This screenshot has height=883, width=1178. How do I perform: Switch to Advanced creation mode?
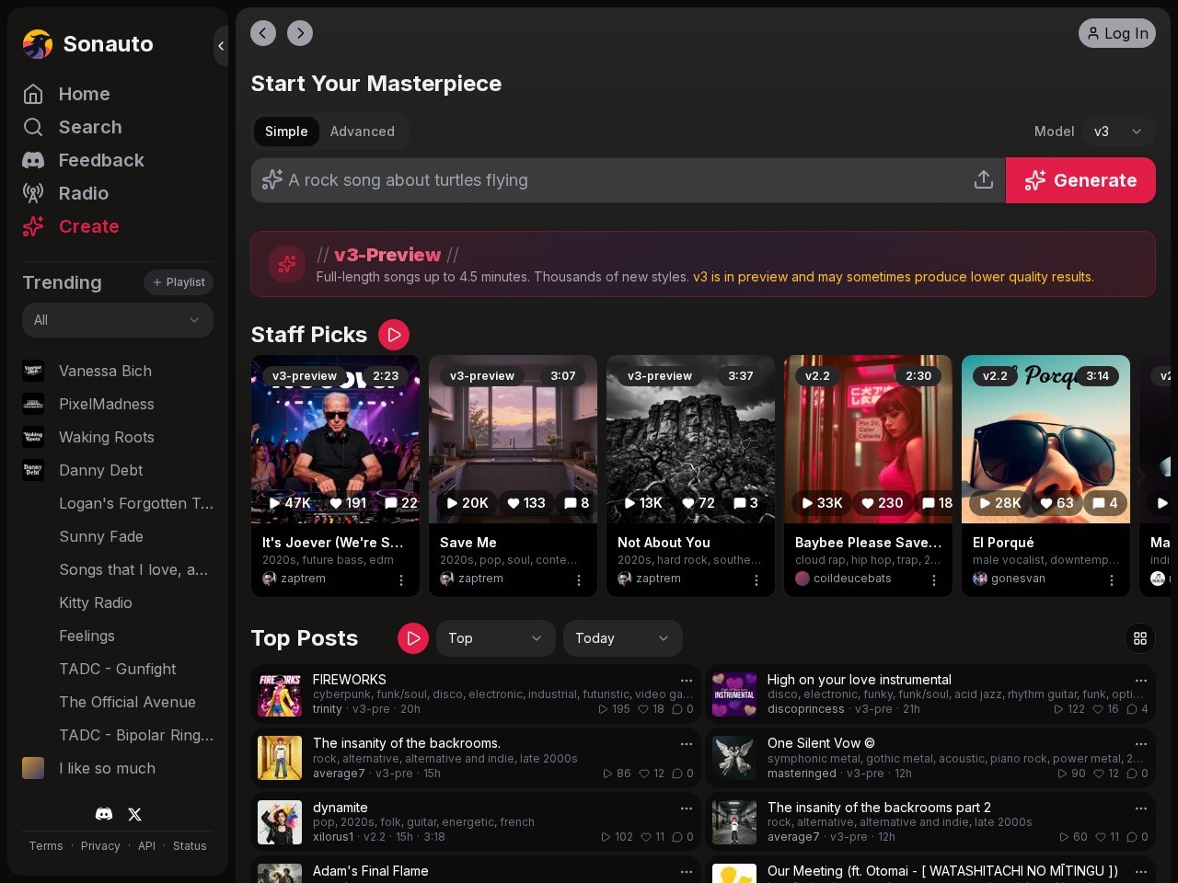click(x=362, y=132)
